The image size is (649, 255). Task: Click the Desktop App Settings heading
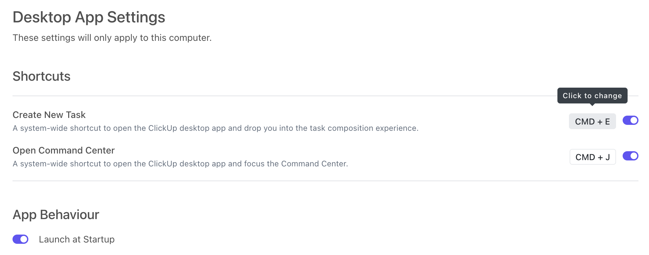(89, 17)
